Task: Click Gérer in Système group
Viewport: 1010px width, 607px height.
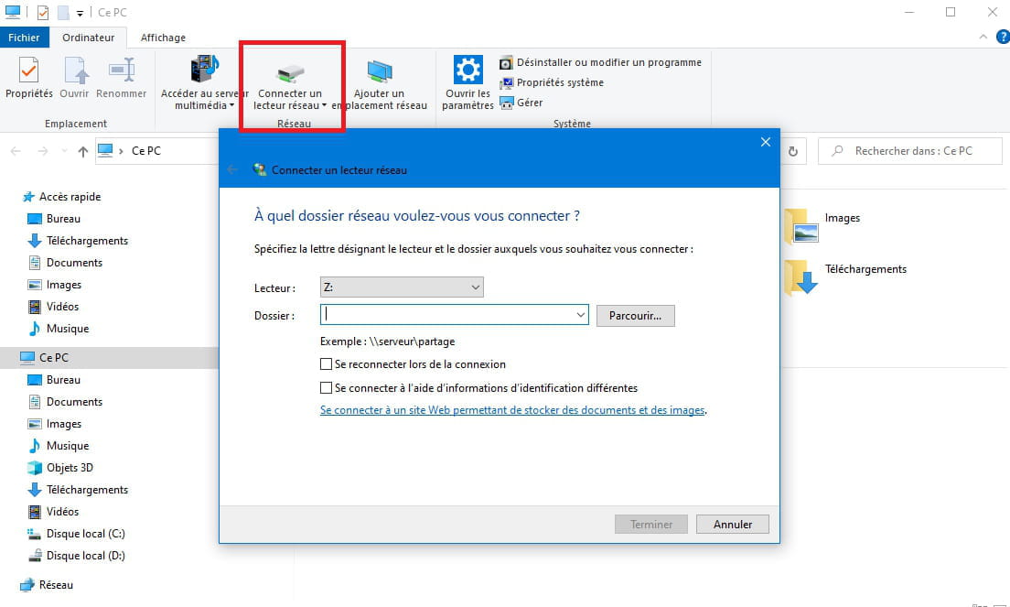Action: point(521,103)
